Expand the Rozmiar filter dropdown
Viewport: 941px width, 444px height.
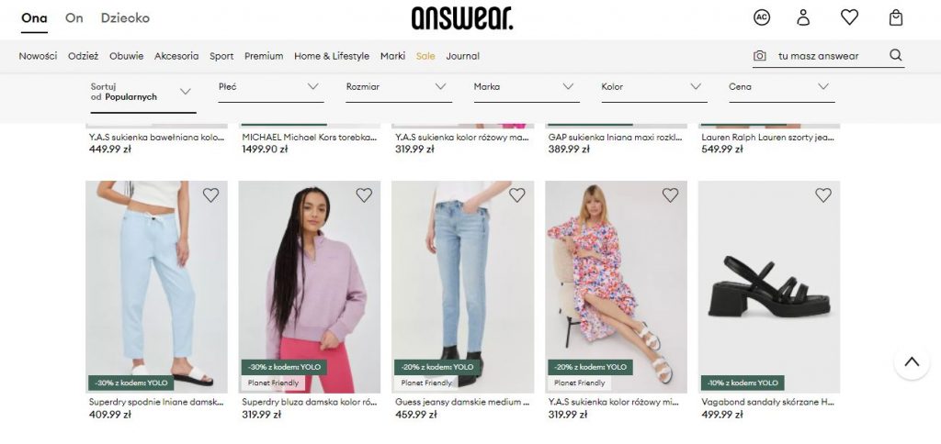399,87
